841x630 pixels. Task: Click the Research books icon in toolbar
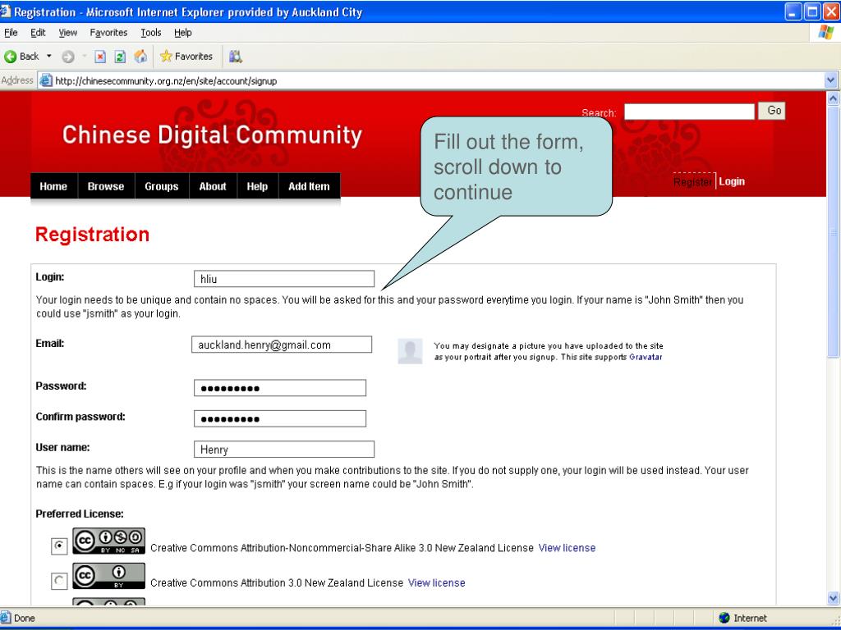coord(236,57)
